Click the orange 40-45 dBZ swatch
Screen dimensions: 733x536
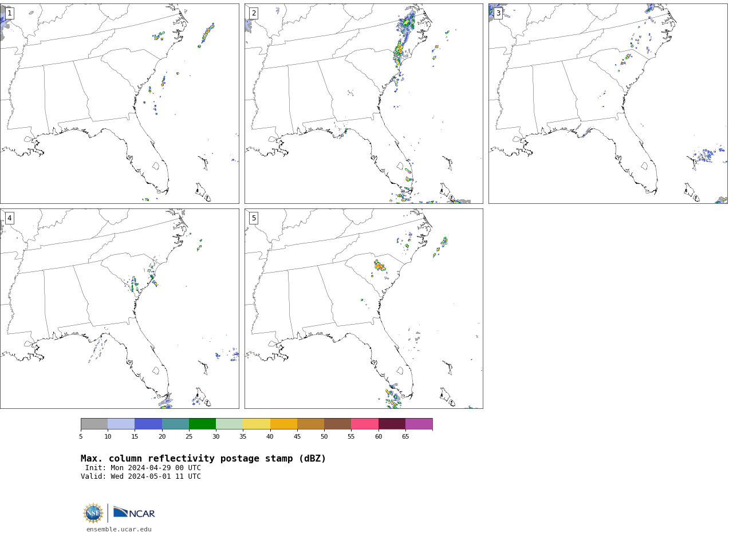(x=283, y=424)
